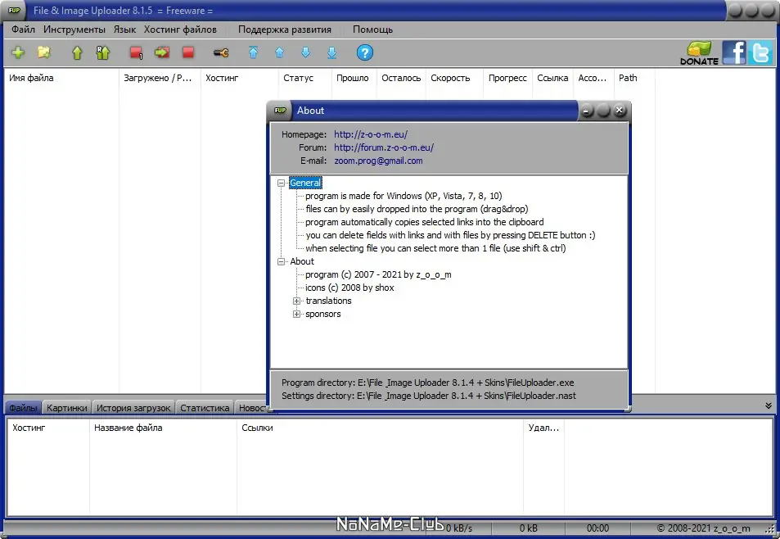Select the 'you can delete fields' row
This screenshot has height=539, width=780.
tap(450, 235)
